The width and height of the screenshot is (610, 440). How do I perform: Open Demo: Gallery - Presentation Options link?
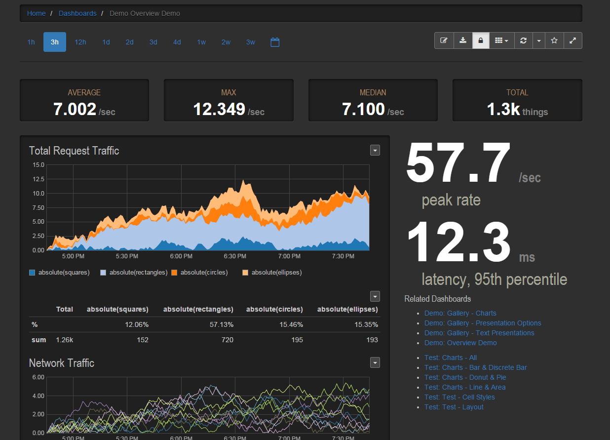(483, 323)
